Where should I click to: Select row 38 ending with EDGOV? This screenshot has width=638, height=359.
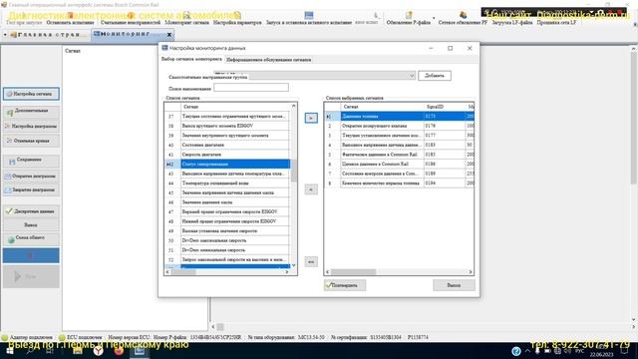(227, 126)
